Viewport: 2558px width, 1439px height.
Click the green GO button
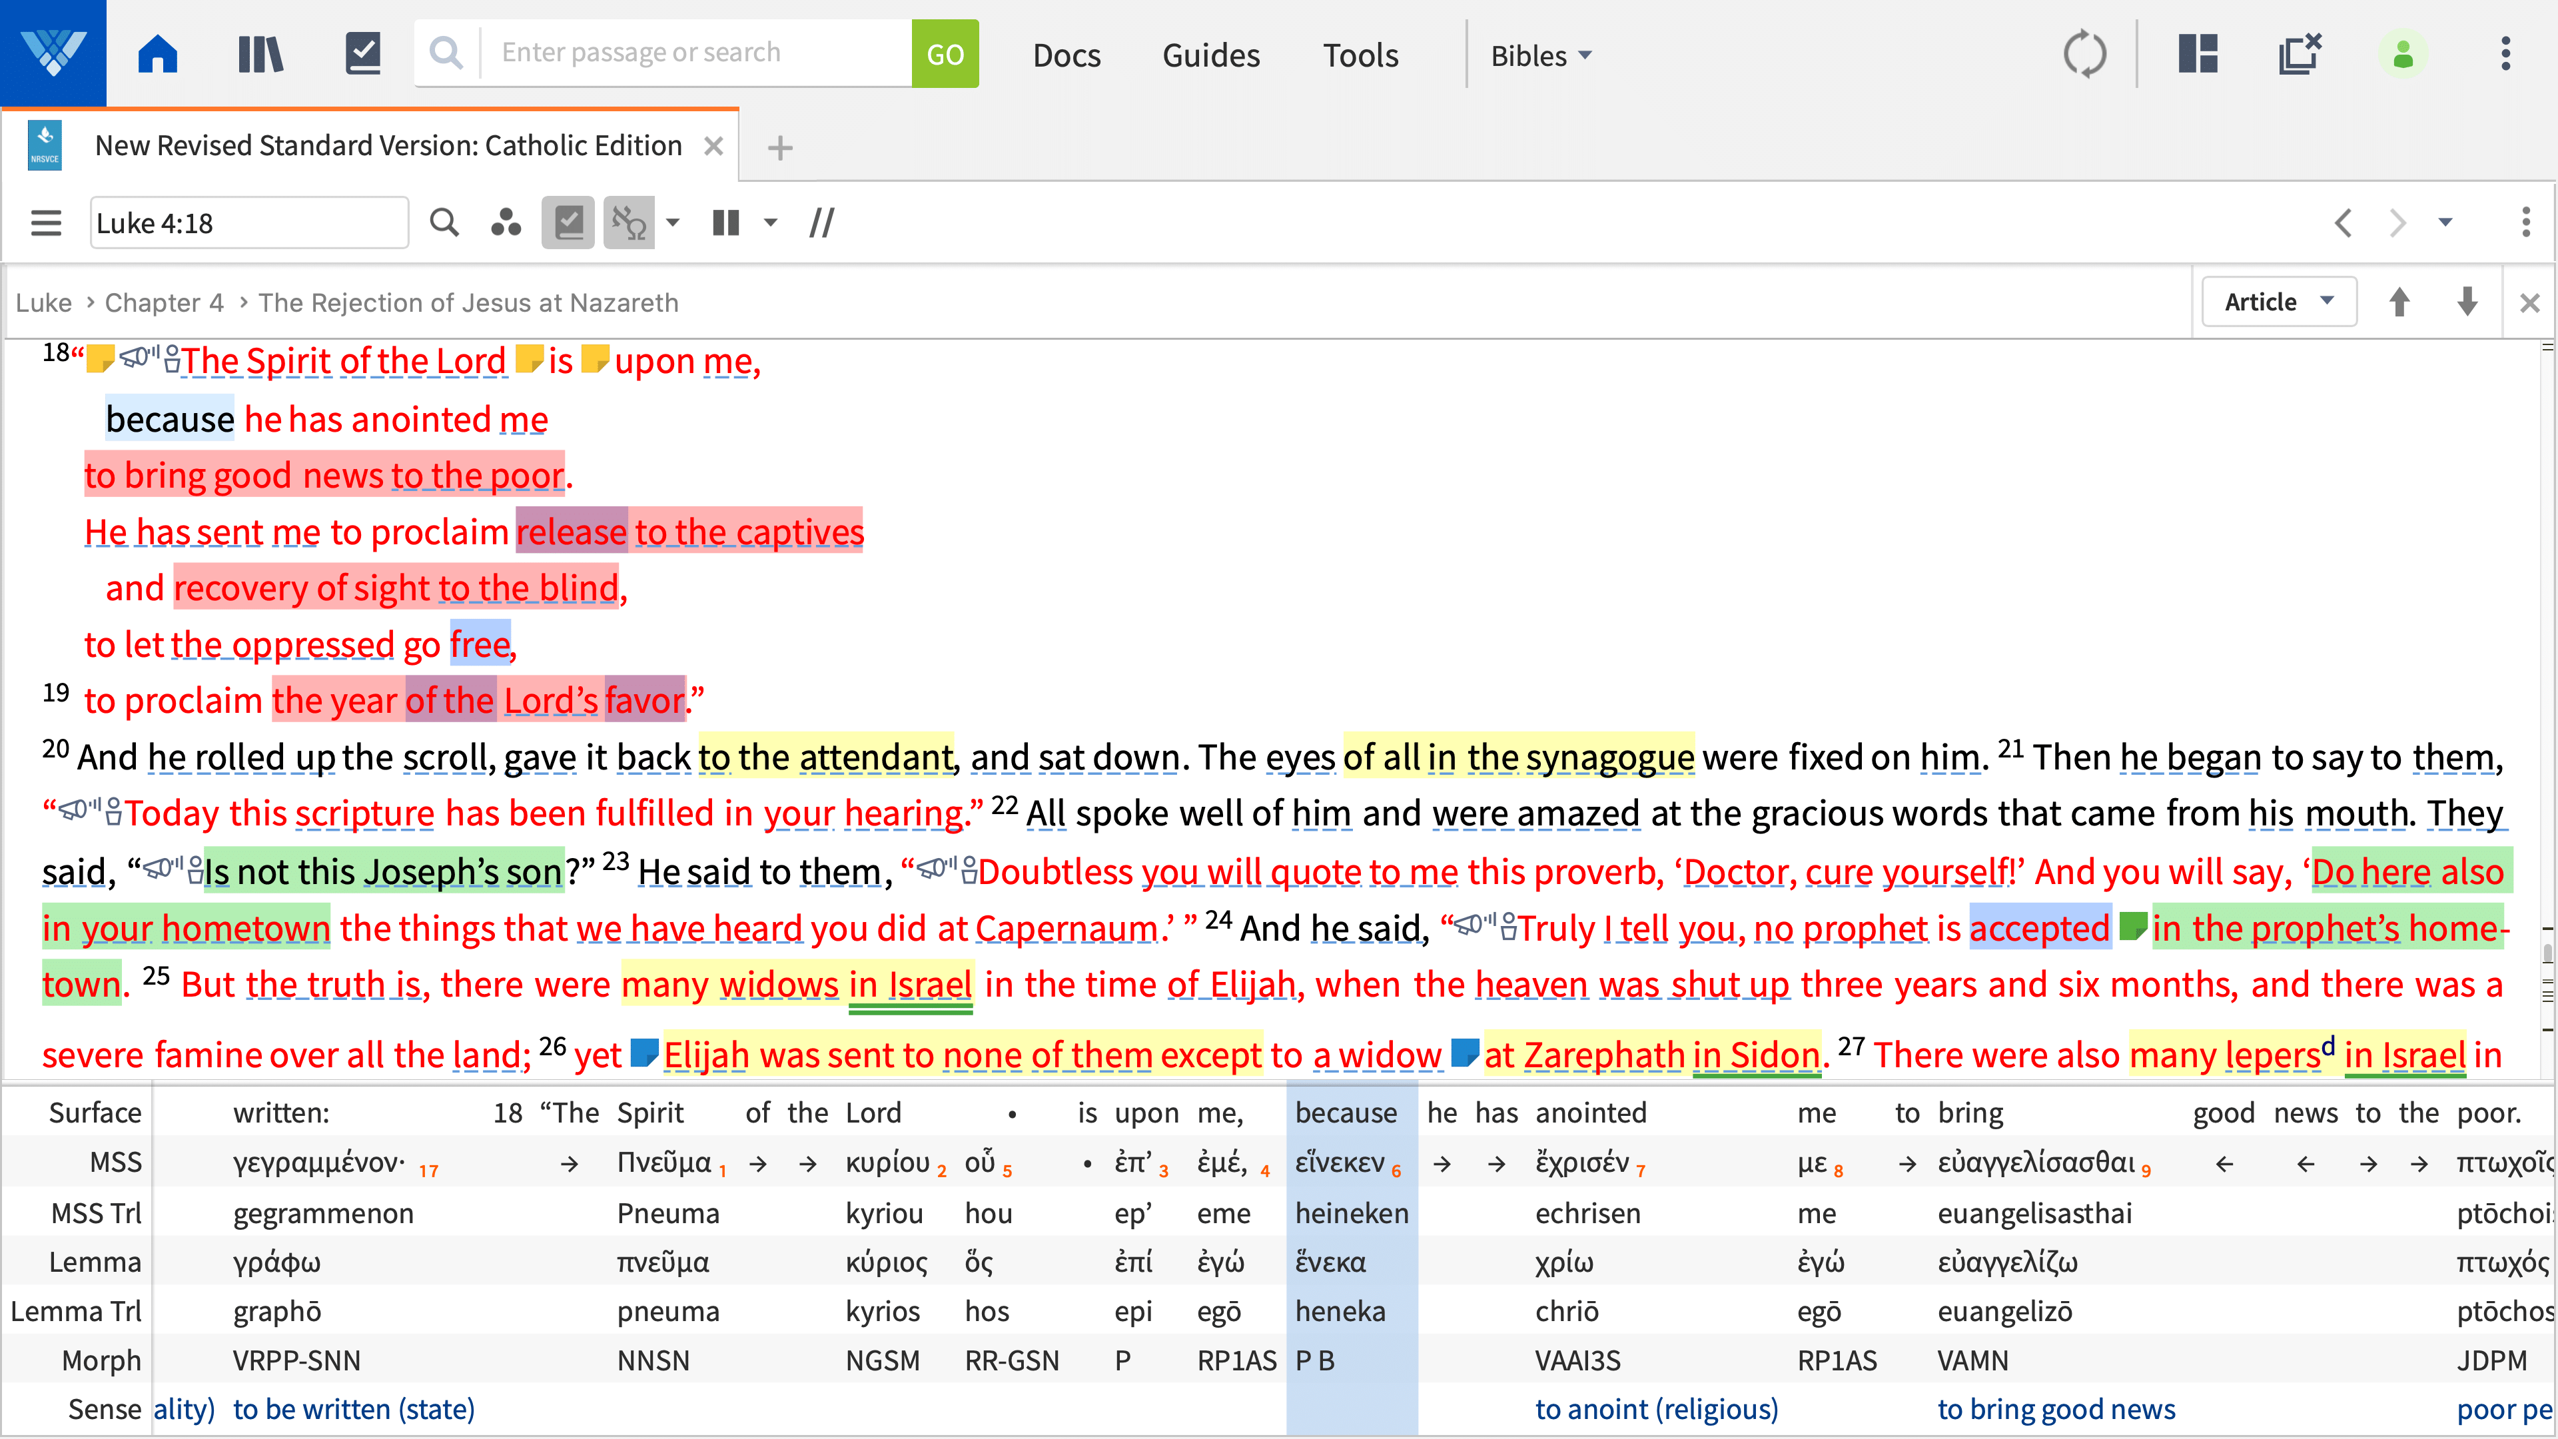coord(945,53)
